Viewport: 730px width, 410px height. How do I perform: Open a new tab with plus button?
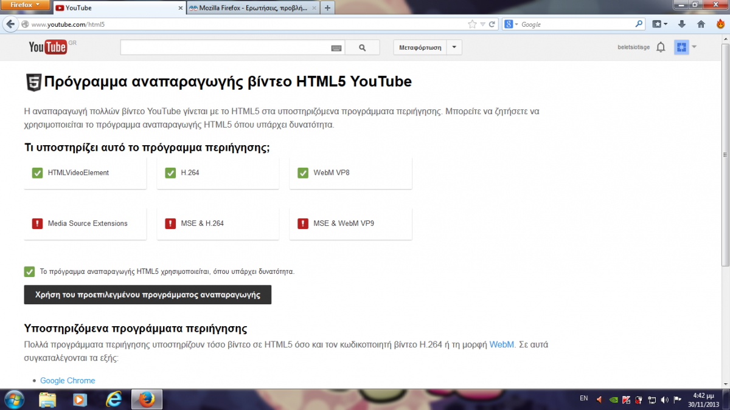[327, 8]
